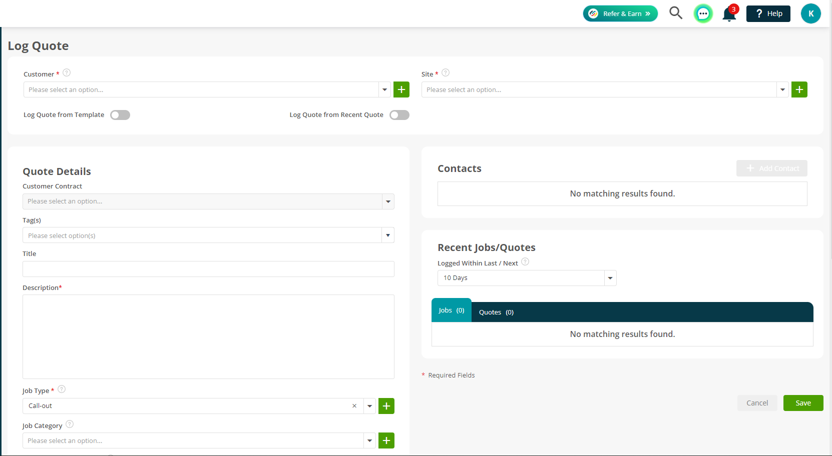Show Site field help tooltip icon

446,73
